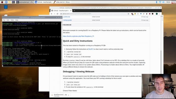Screen dimensions: 176x99
Task: Launch the web browser globe icon in the taskbar
Action: [6, 2]
